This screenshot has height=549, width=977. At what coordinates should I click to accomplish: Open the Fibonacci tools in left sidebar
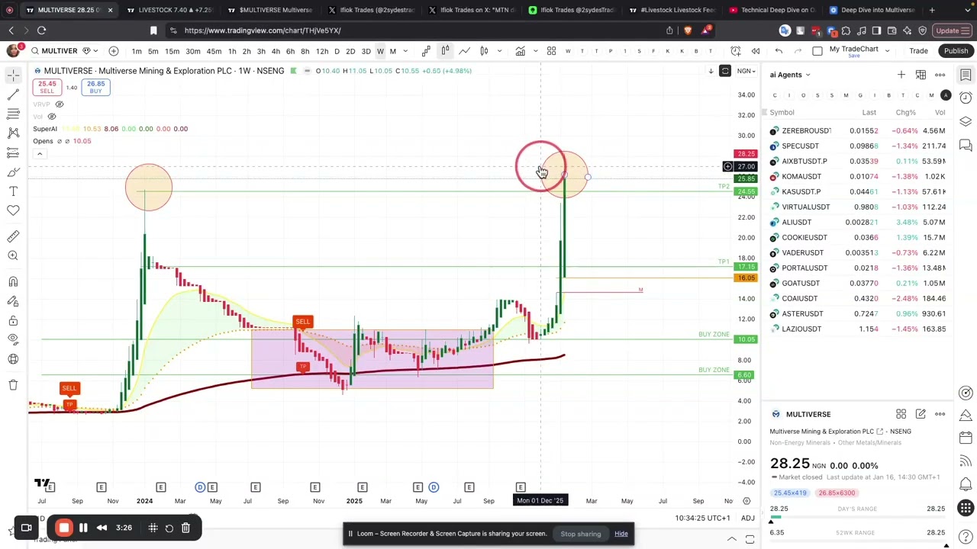point(13,114)
